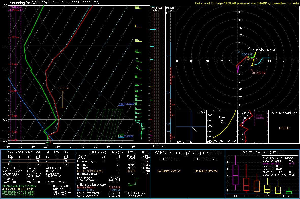Click the 'based on STP_fixed:' line
The image size is (300, 199).
click(x=279, y=175)
